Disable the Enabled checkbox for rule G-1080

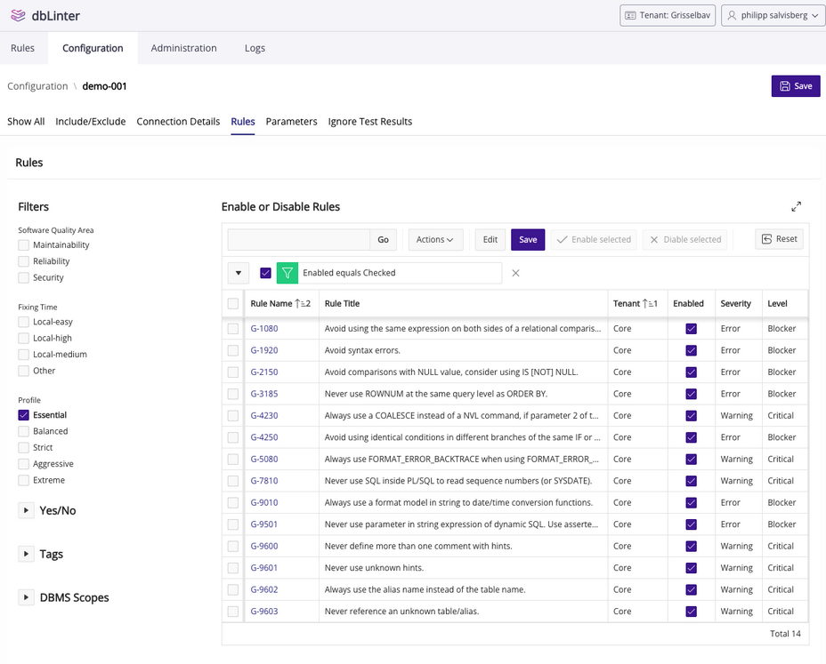pyautogui.click(x=691, y=329)
